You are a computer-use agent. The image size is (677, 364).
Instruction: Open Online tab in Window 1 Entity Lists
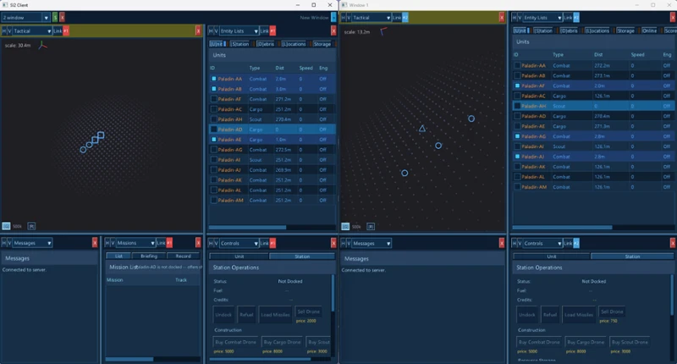[x=649, y=30]
